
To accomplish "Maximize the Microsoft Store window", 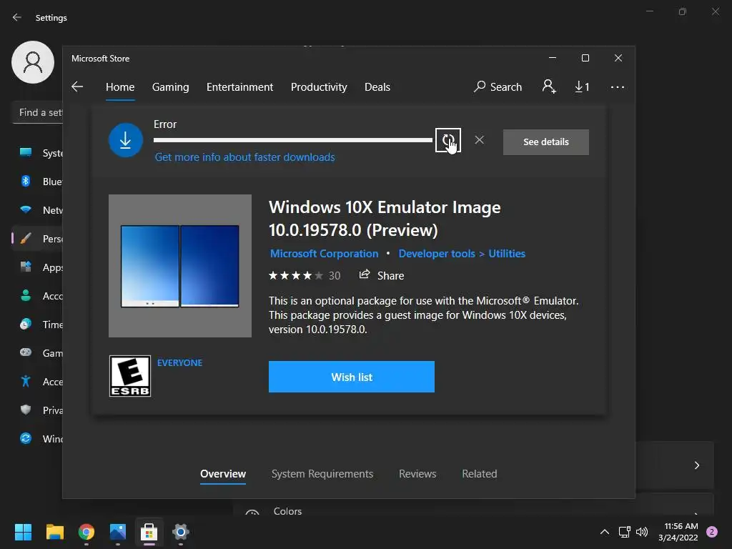I will pos(585,58).
